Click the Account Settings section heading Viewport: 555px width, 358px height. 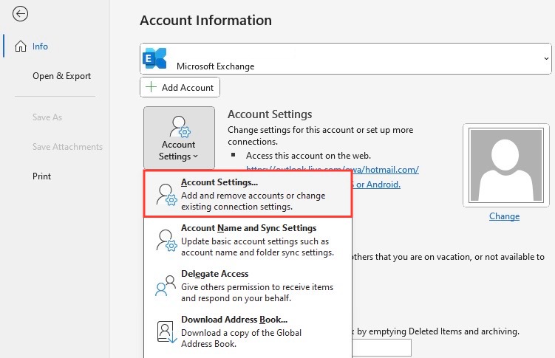pyautogui.click(x=270, y=114)
